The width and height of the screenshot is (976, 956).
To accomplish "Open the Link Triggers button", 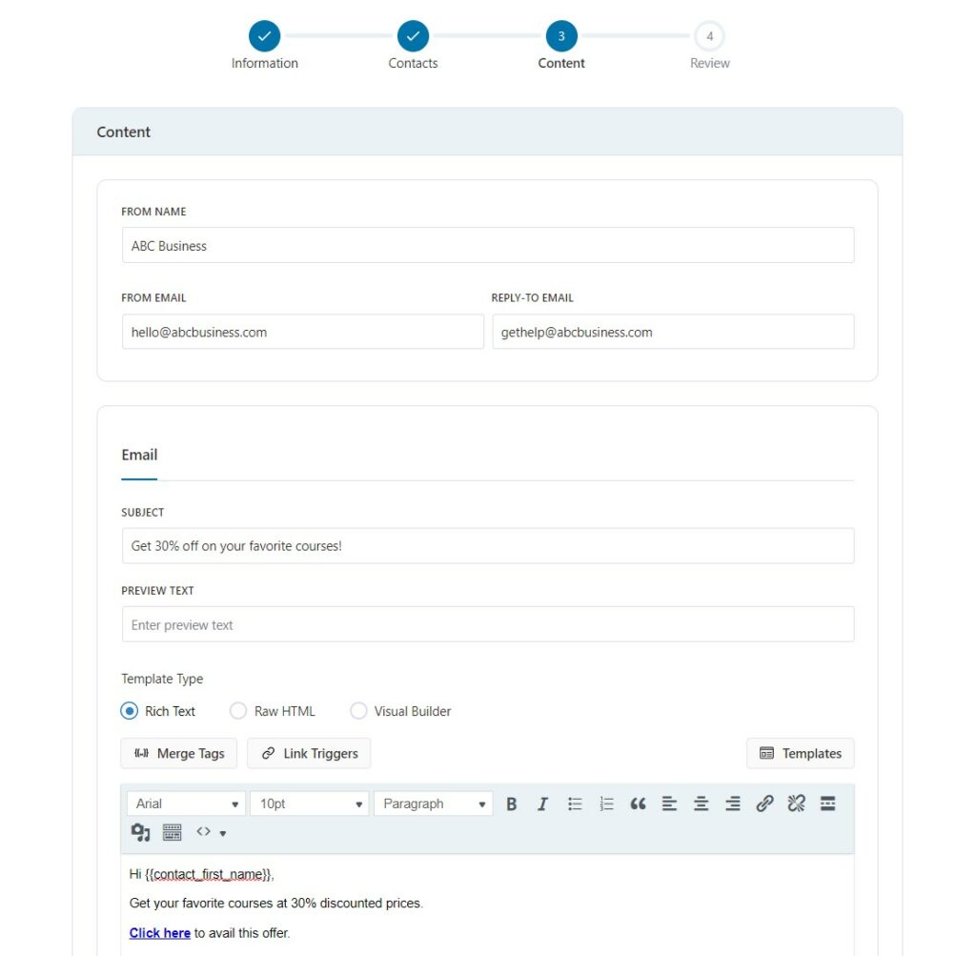I will click(309, 753).
